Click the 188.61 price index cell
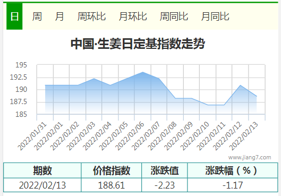281x196 pixels. click(x=112, y=185)
